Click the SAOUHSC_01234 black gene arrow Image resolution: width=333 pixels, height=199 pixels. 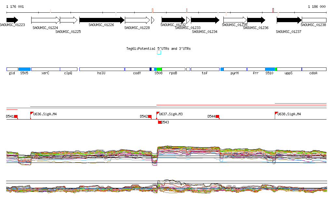coord(205,20)
